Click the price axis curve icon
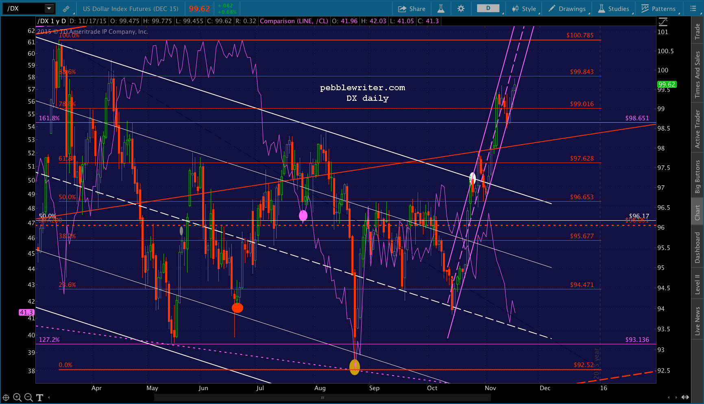The height and width of the screenshot is (404, 704). coord(663,22)
